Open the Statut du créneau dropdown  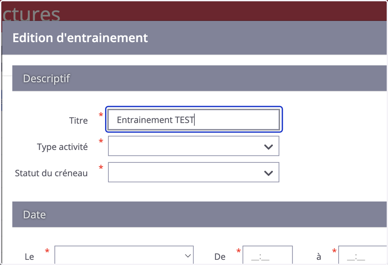pyautogui.click(x=194, y=172)
